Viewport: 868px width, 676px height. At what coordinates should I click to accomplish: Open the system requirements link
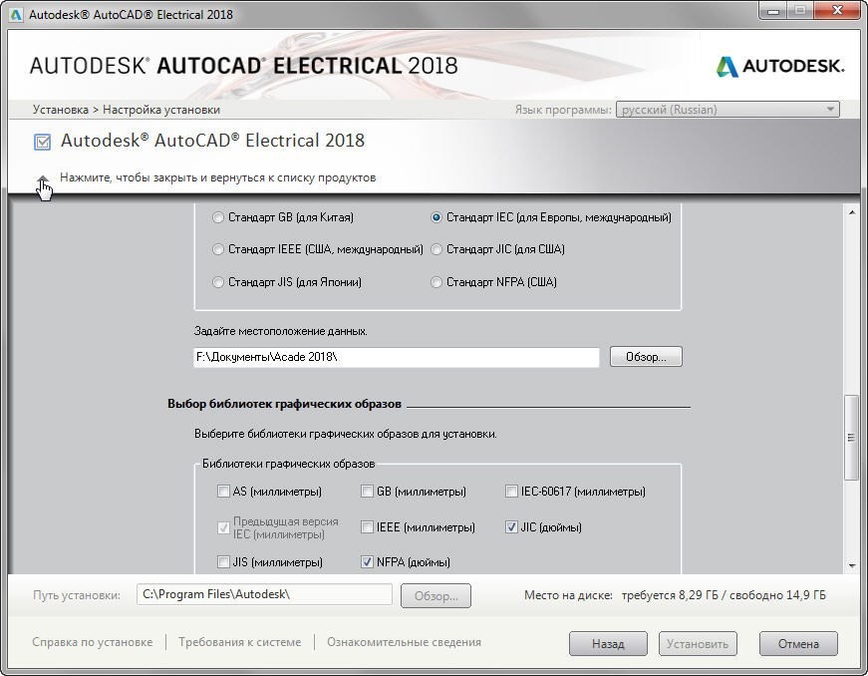click(240, 642)
